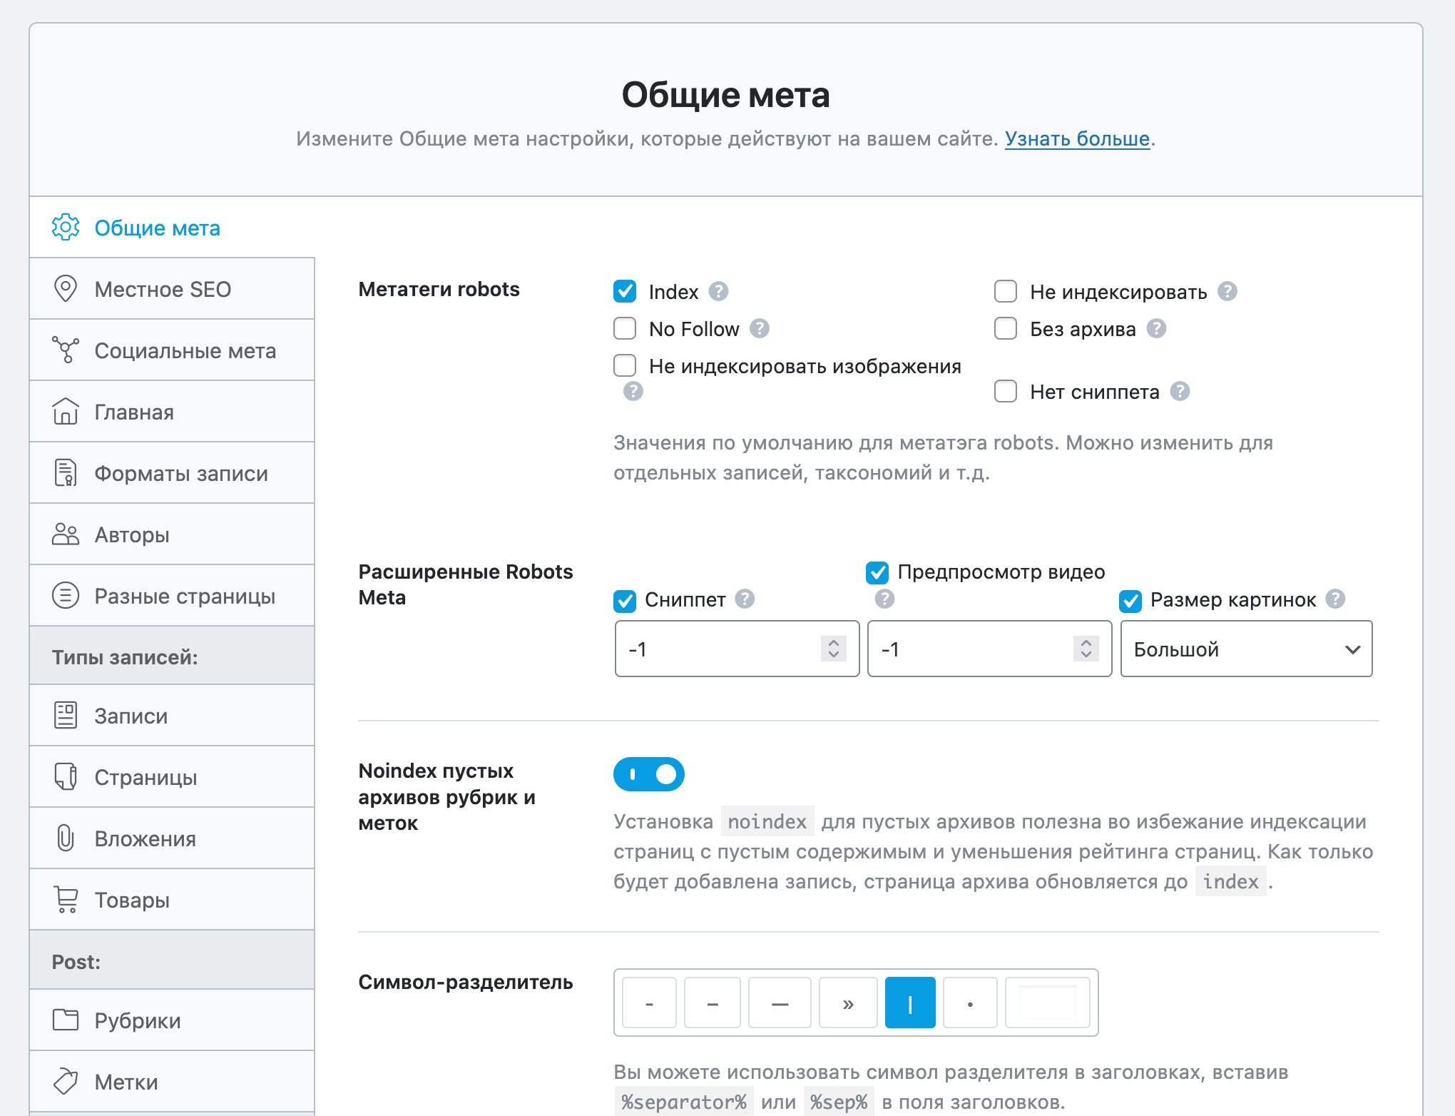Check the No Follow checkbox
Viewport: 1455px width, 1116px height.
point(625,328)
